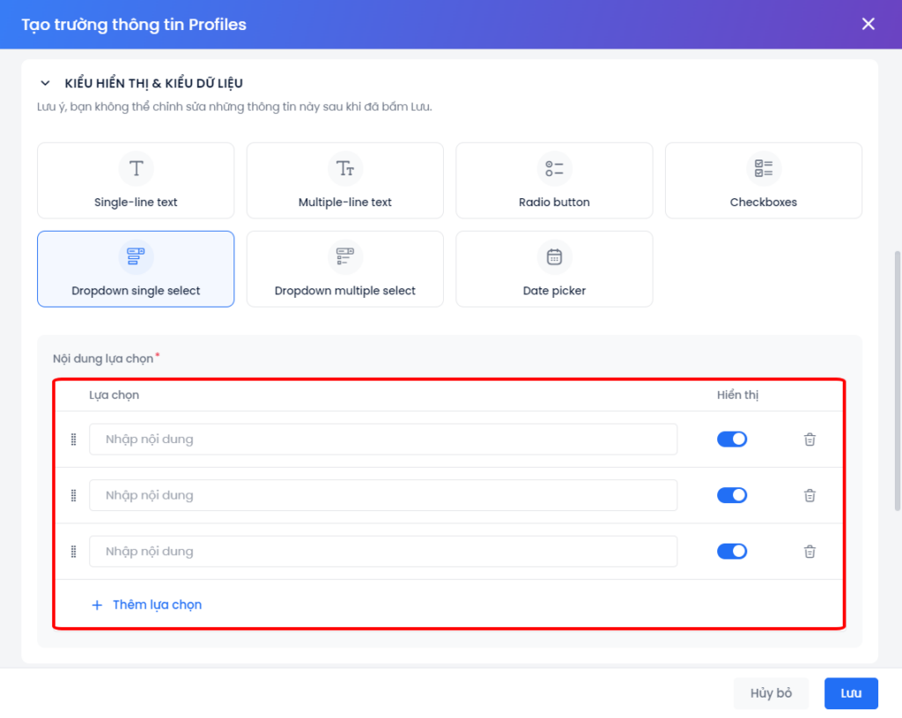The image size is (902, 718).
Task: Click the Multiple-line text Tt icon
Action: [345, 168]
